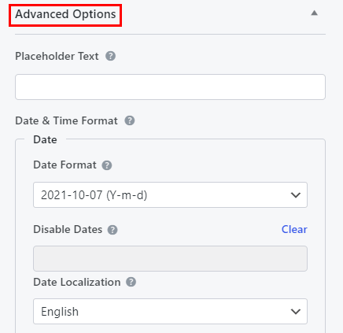Viewport: 343px width, 333px height.
Task: Open the Date Format dropdown showing 2021-10-07
Action: tap(170, 195)
